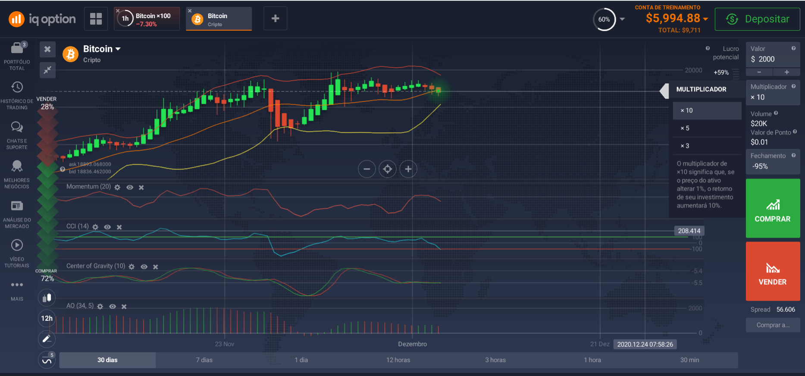The image size is (805, 376).
Task: Select the 7 dias timeframe
Action: click(204, 360)
